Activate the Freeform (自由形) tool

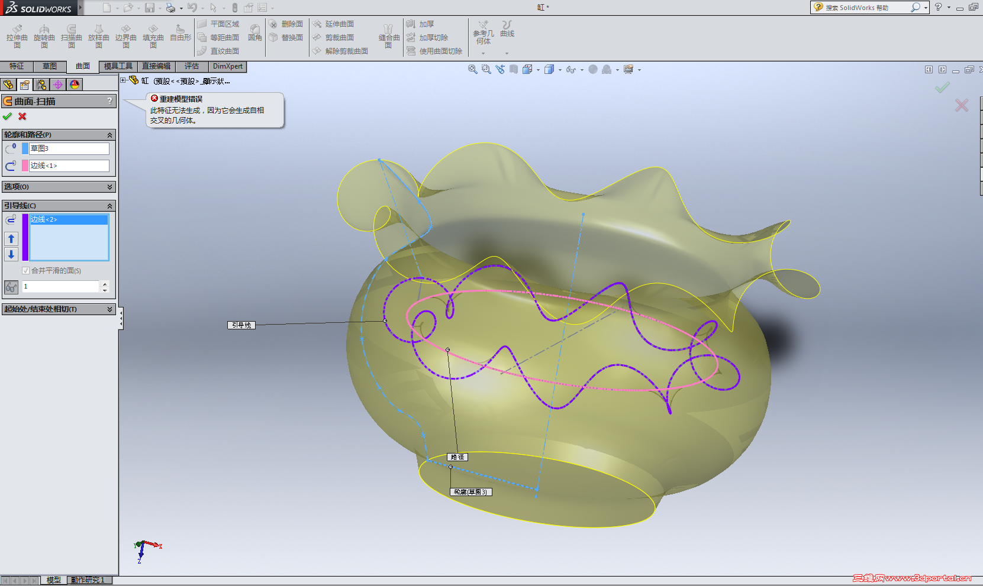pyautogui.click(x=181, y=33)
